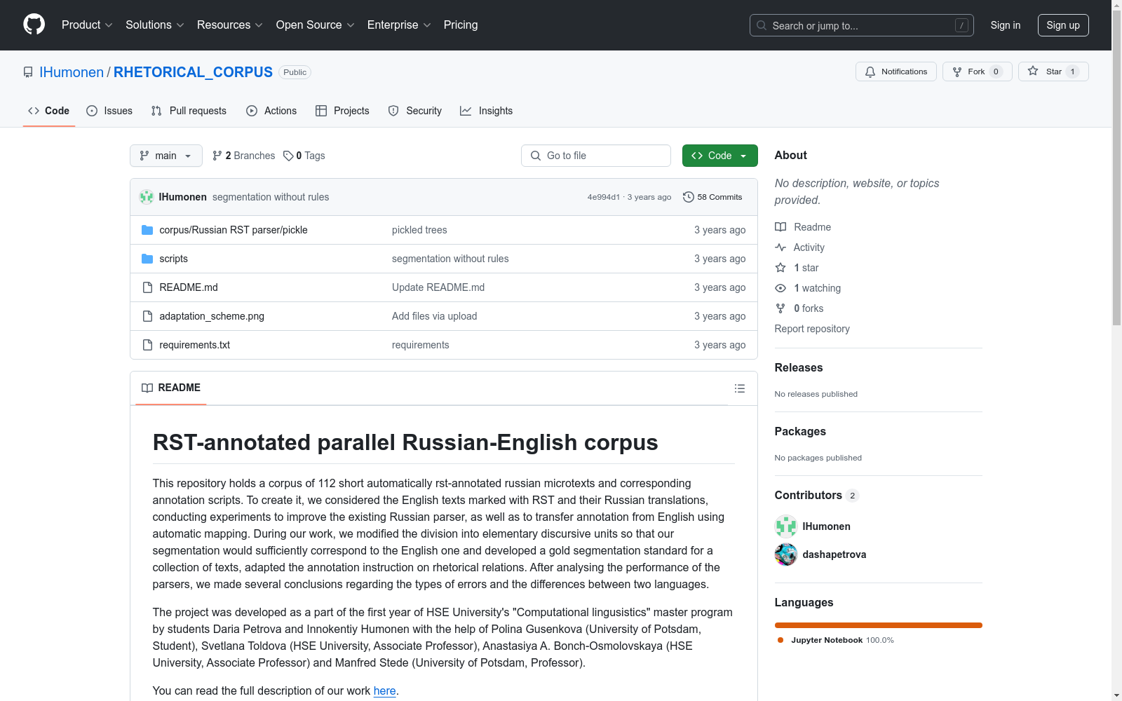Click the Notifications bell button
The height and width of the screenshot is (701, 1122).
pyautogui.click(x=895, y=72)
